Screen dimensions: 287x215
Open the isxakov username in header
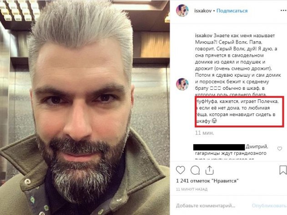203,11
